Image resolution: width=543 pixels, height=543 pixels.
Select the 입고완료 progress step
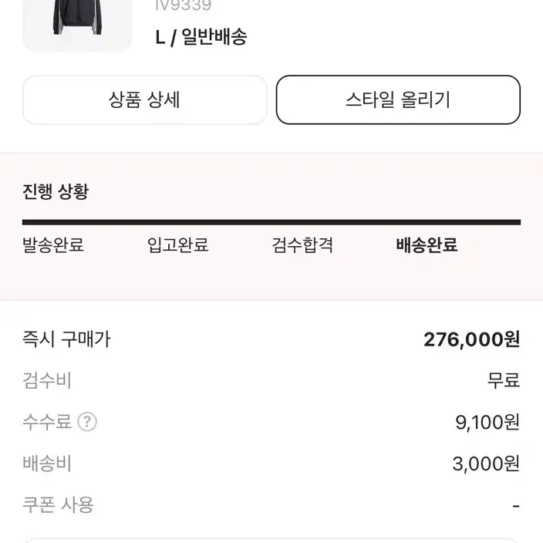click(177, 245)
